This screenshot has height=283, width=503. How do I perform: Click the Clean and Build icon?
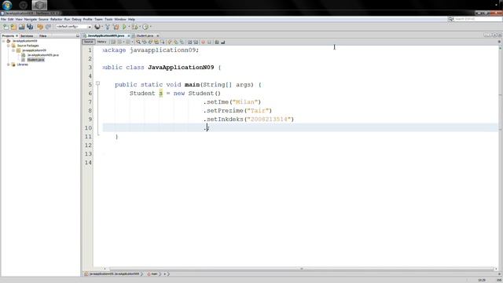(116, 27)
